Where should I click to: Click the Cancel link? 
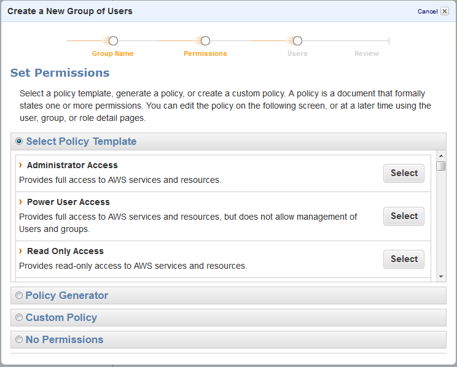(x=427, y=12)
